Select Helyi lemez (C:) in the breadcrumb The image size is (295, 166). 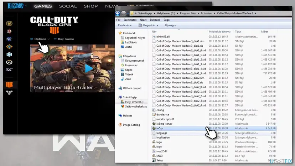click(166, 14)
